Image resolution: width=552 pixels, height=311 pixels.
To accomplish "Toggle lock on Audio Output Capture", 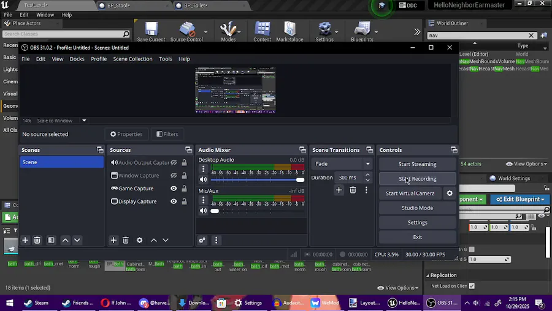I will 184,162.
